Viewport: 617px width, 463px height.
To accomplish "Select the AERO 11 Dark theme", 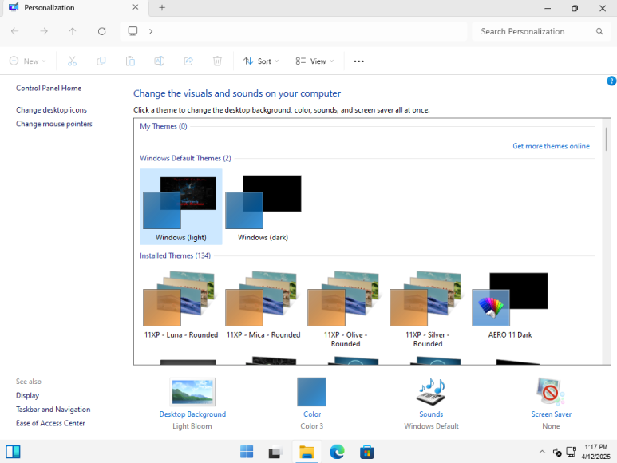I will (x=510, y=305).
